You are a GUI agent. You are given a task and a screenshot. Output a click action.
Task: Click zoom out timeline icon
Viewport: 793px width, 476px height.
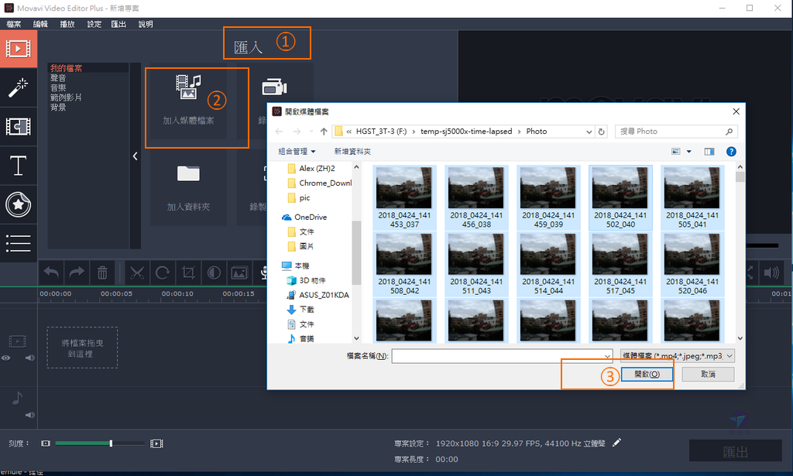tap(46, 443)
